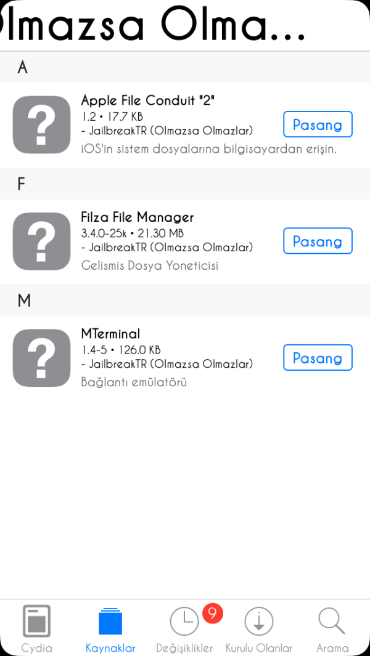Select the Kaynaklar sources tab icon

[x=110, y=621]
